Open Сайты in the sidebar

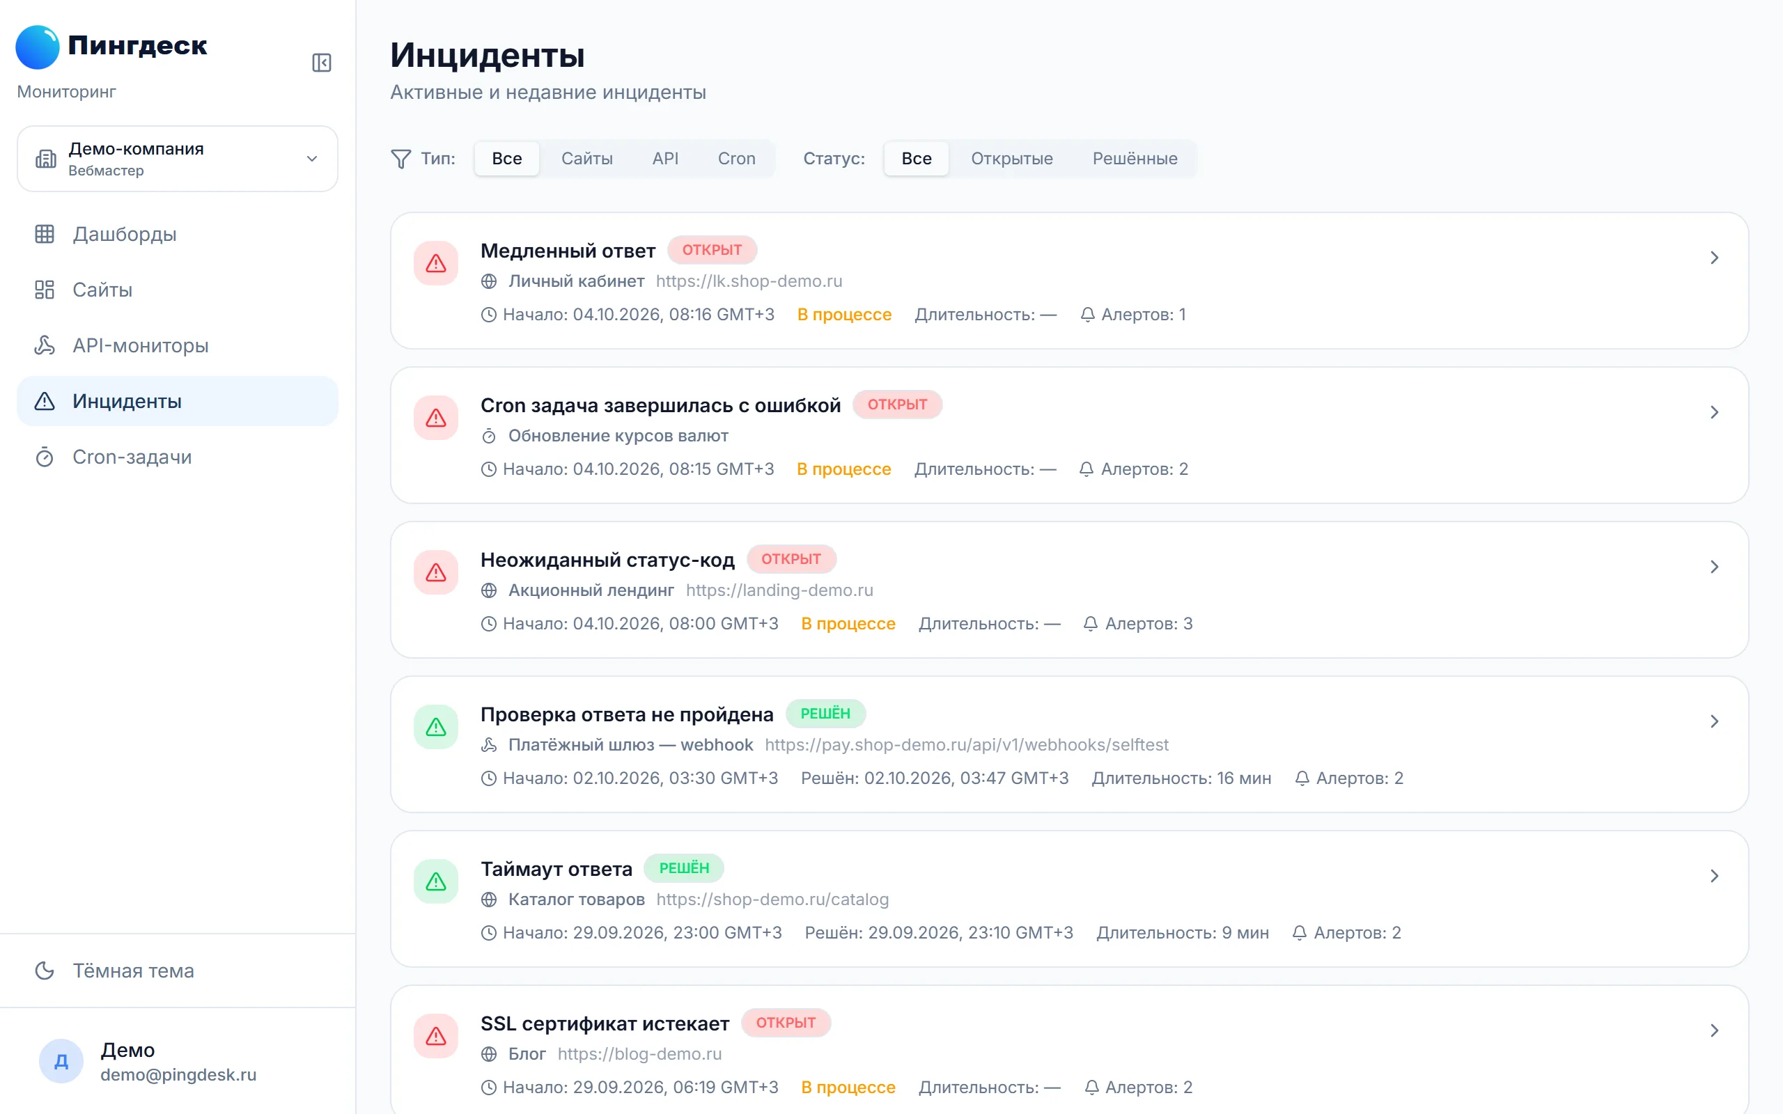click(178, 290)
